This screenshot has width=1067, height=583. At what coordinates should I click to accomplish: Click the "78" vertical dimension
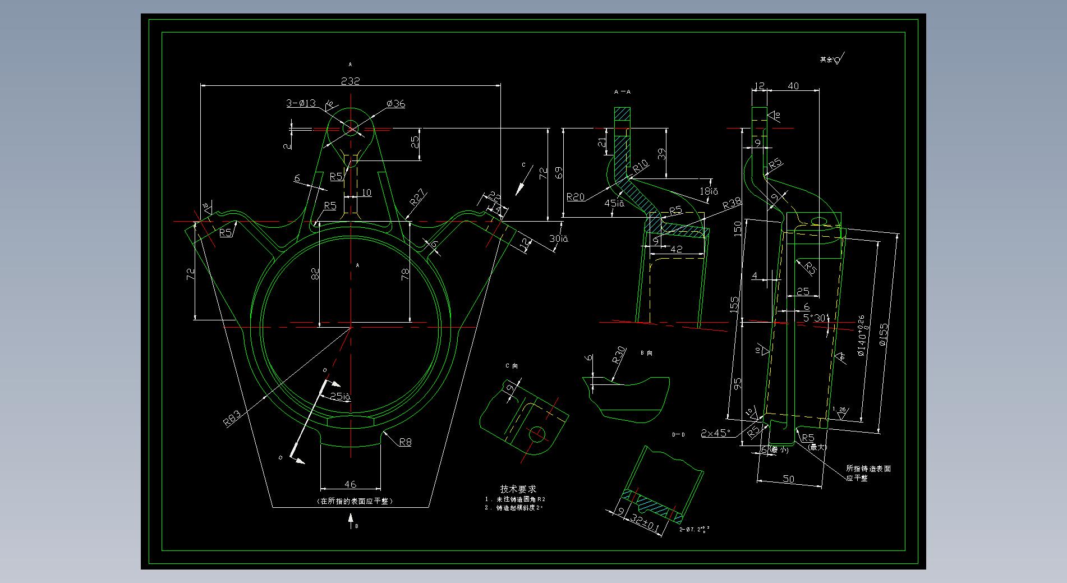coord(406,273)
